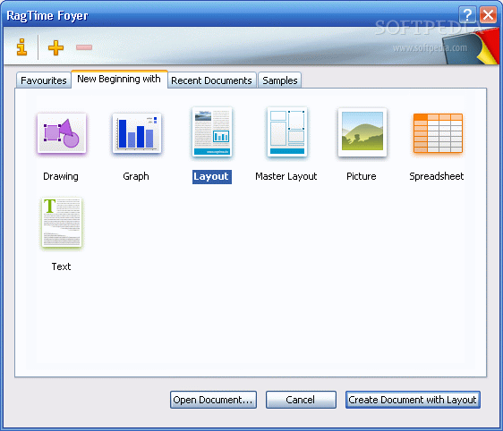
Task: Click the plus add icon
Action: [55, 47]
